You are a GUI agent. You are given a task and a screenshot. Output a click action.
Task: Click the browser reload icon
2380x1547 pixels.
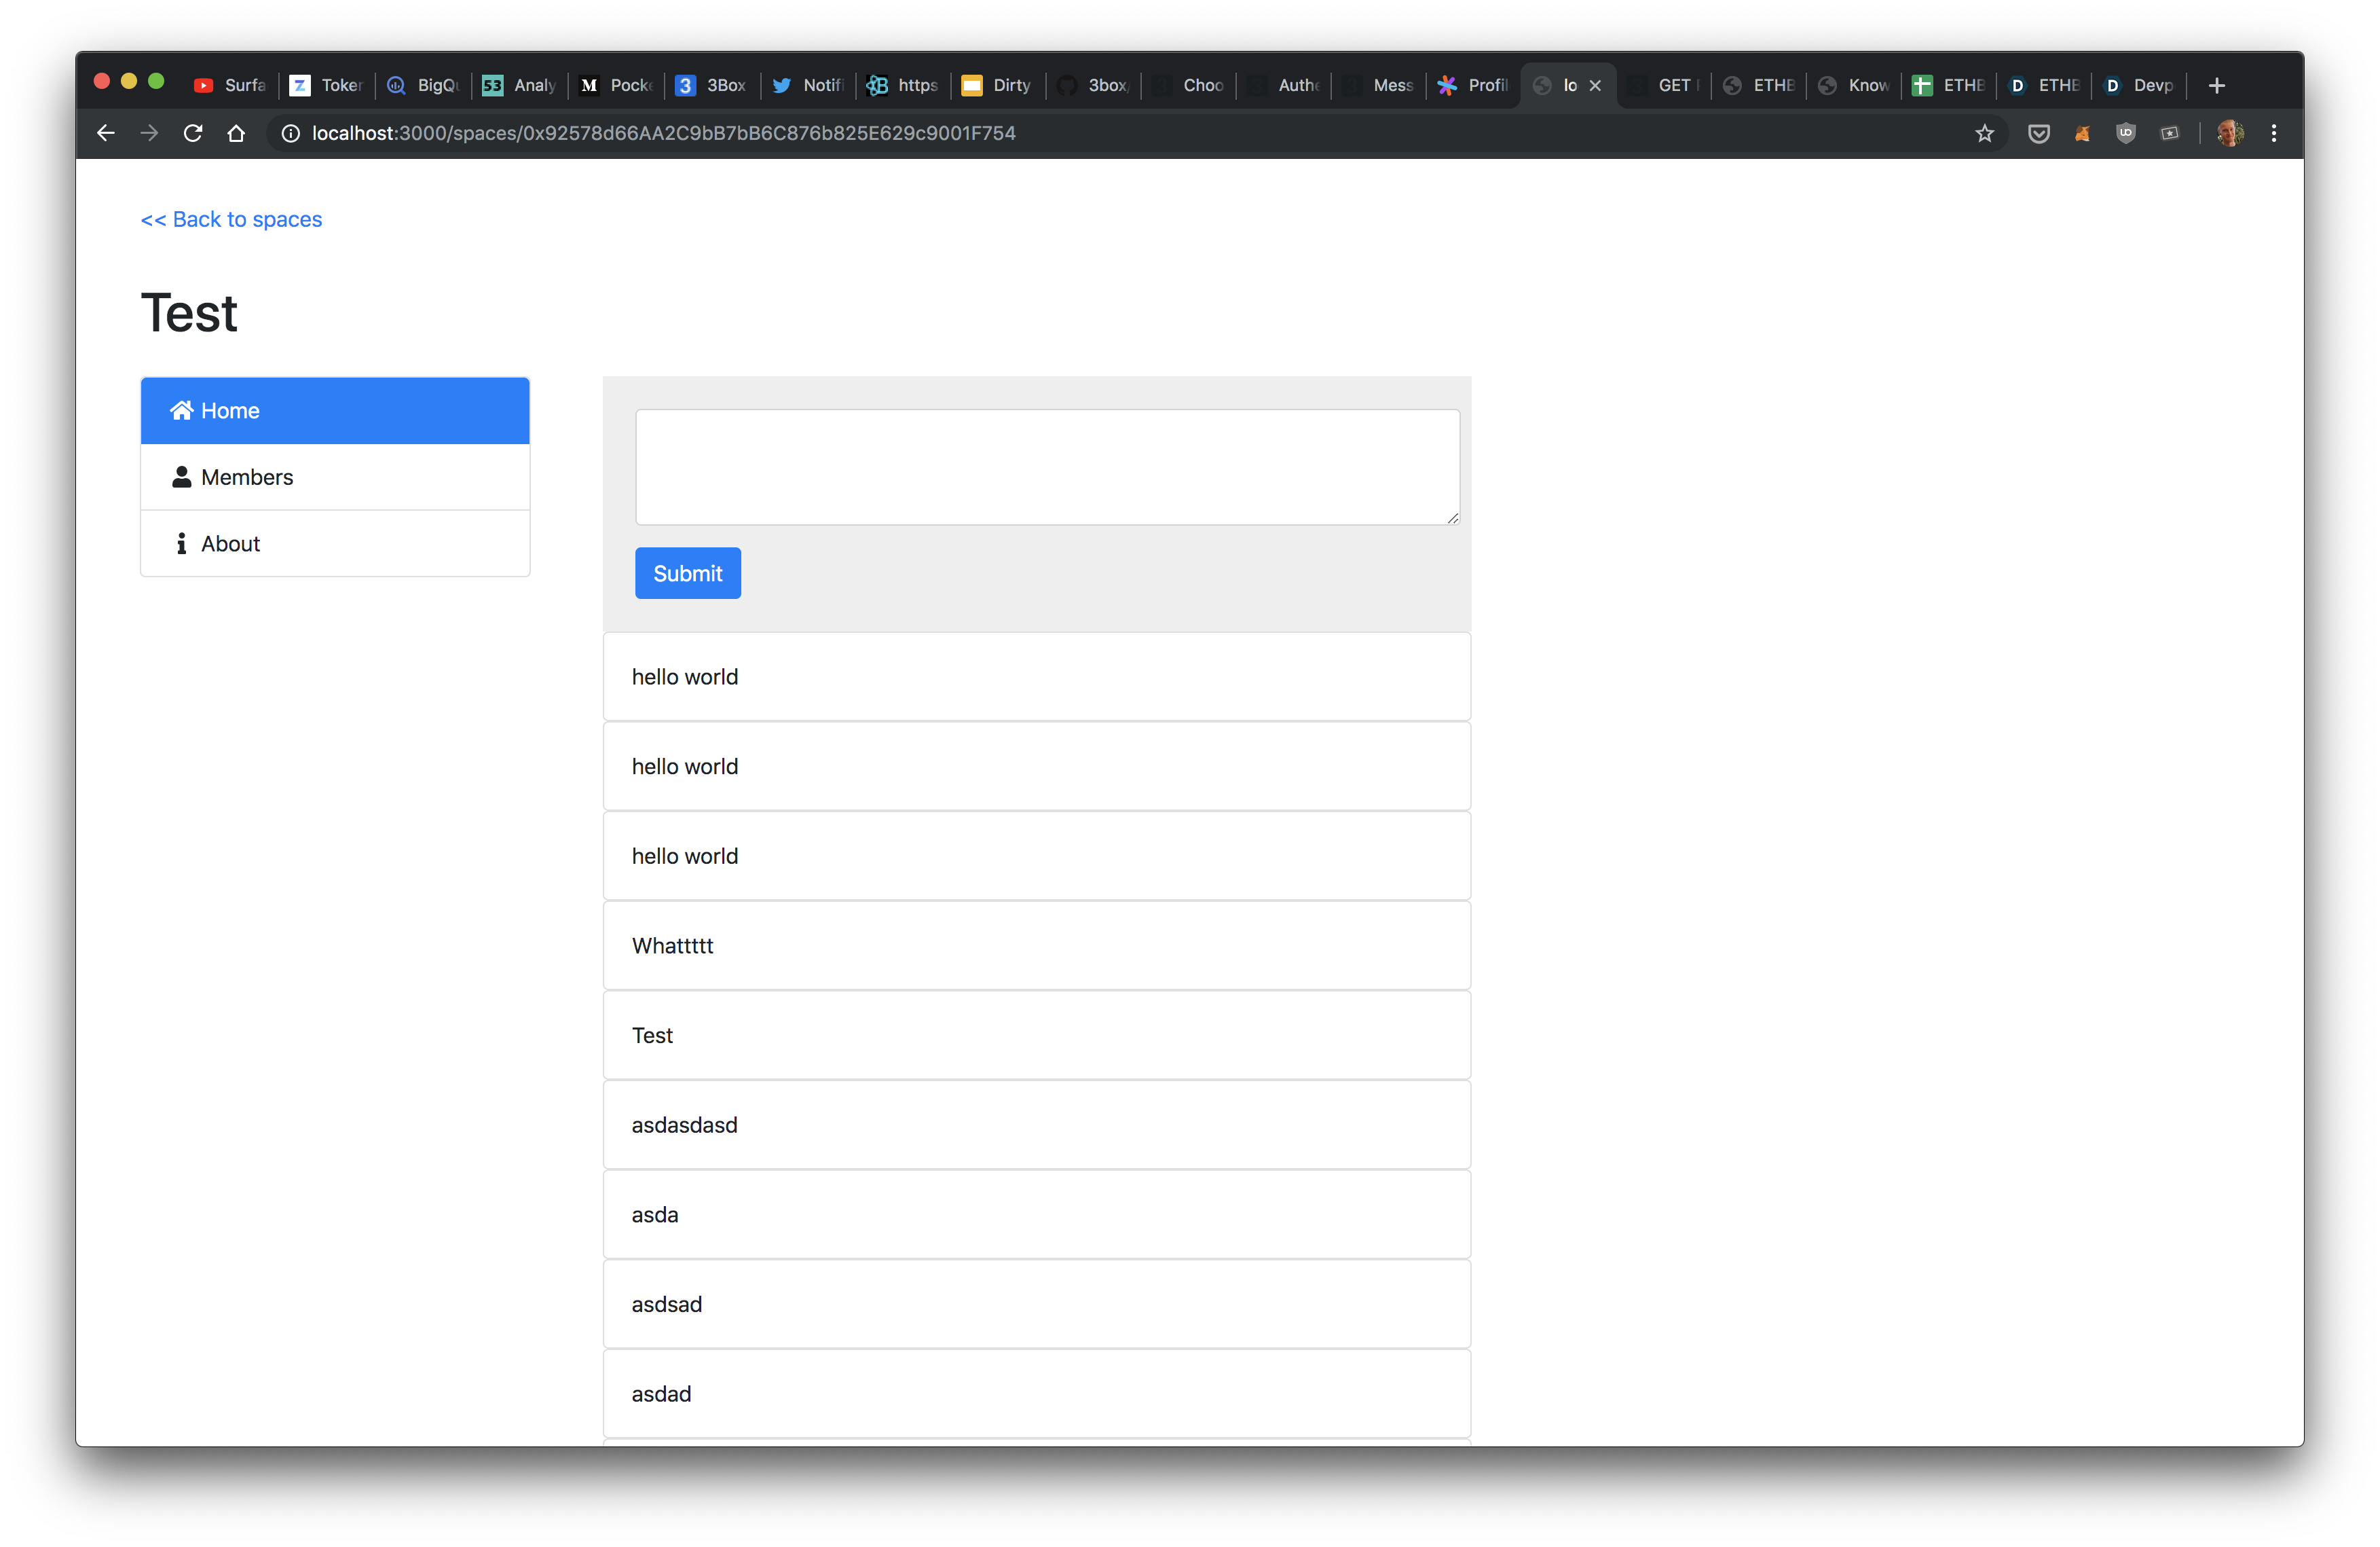pos(193,133)
